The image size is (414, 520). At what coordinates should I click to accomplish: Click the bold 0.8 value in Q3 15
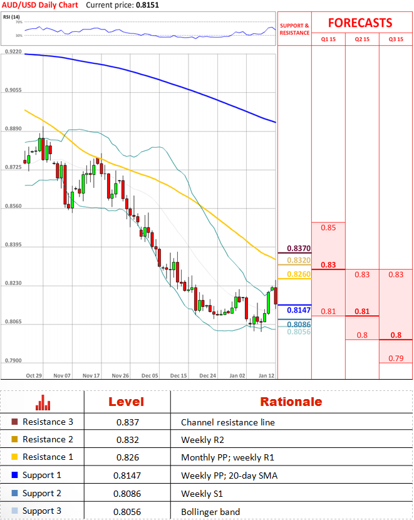396,335
